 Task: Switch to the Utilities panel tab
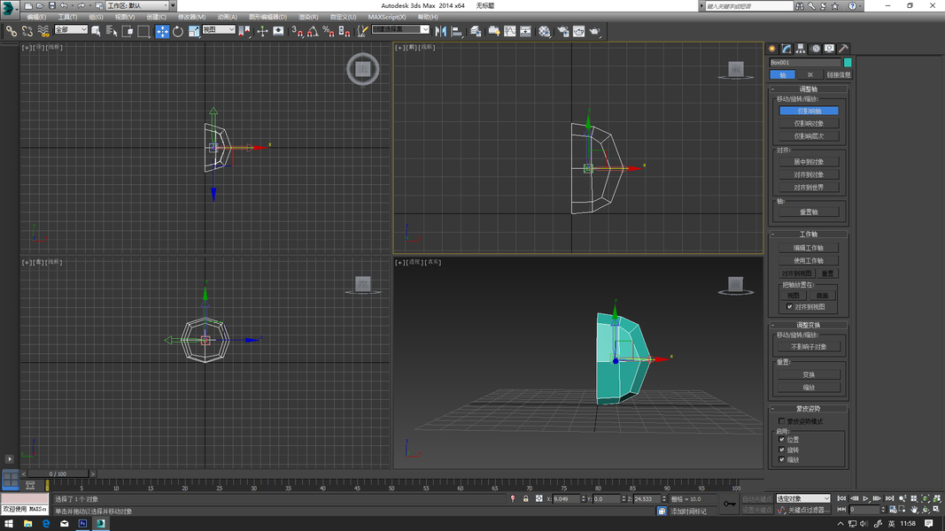point(844,49)
